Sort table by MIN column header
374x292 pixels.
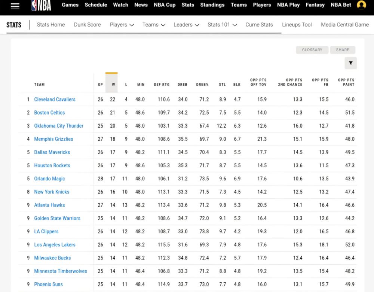pos(141,85)
